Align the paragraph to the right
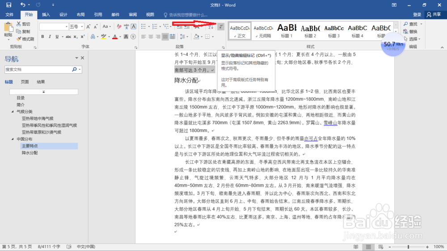Screen dimensions: 447x251 point(158,37)
